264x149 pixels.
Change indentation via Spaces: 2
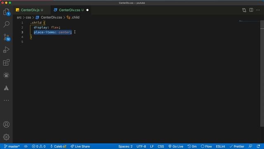click(125, 147)
